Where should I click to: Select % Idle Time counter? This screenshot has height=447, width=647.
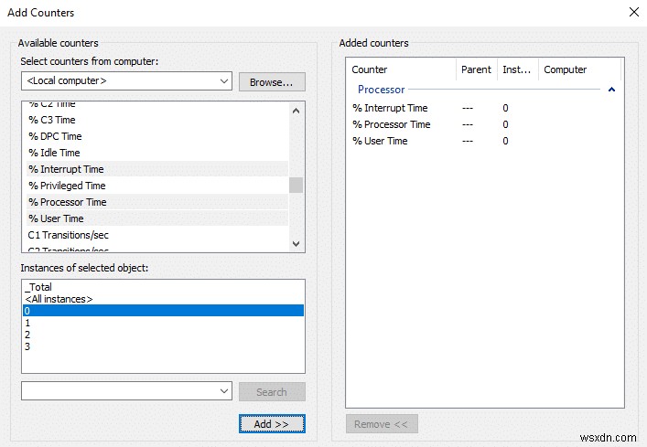(x=54, y=153)
